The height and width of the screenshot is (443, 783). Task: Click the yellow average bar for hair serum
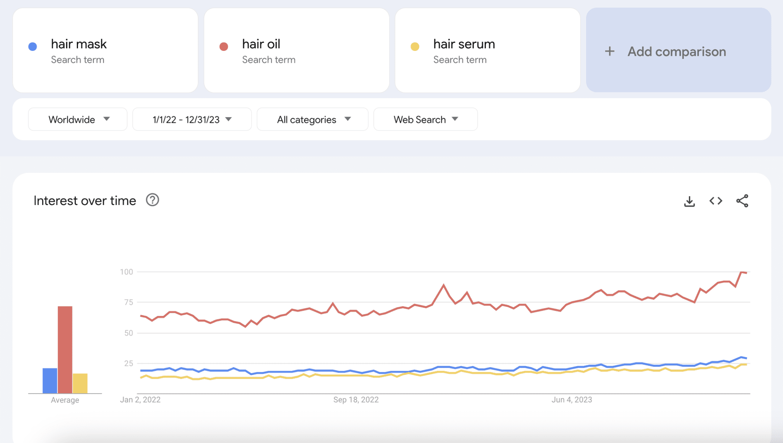pos(80,383)
